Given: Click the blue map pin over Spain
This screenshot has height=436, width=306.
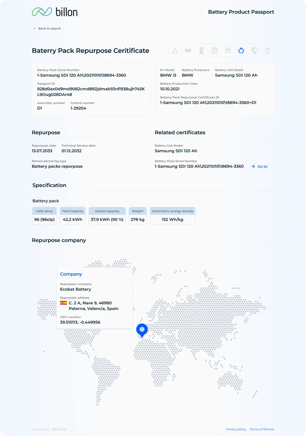Looking at the screenshot, I should 142,330.
